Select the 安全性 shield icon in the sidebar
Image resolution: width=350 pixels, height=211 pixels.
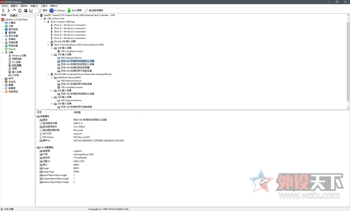pos(6,82)
